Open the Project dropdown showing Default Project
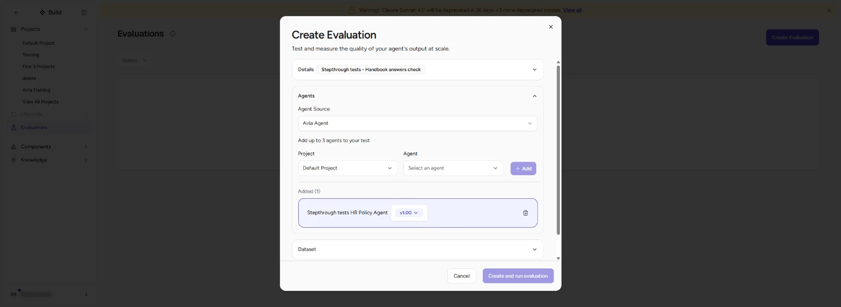This screenshot has height=307, width=841. click(x=348, y=168)
